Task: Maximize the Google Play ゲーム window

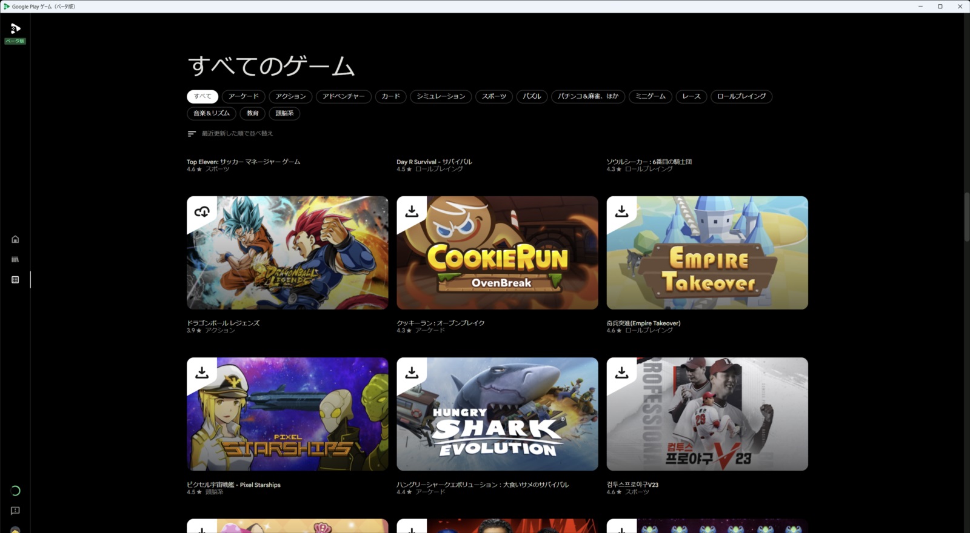Action: pos(940,6)
